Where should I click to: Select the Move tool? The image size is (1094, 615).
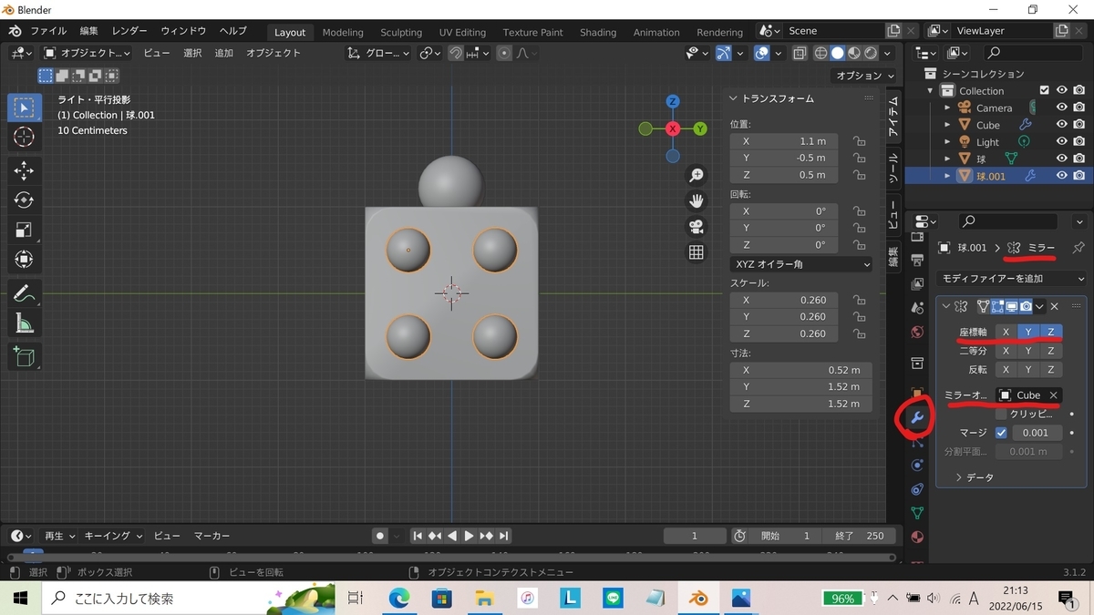pyautogui.click(x=25, y=170)
